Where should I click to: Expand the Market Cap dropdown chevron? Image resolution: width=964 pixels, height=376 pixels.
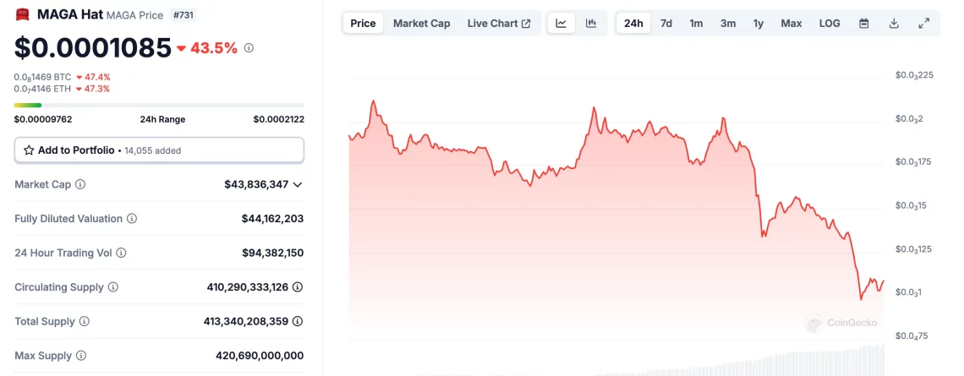point(298,184)
